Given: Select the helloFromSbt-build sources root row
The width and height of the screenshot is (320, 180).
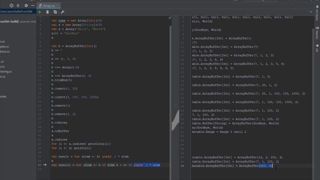Looking at the screenshot, I should pyautogui.click(x=18, y=21).
